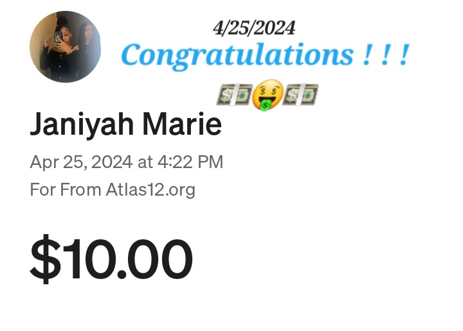
Task: Open the Atlas12.org link
Action: click(x=150, y=190)
